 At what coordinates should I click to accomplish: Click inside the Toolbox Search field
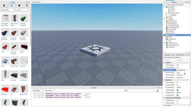point(21,10)
